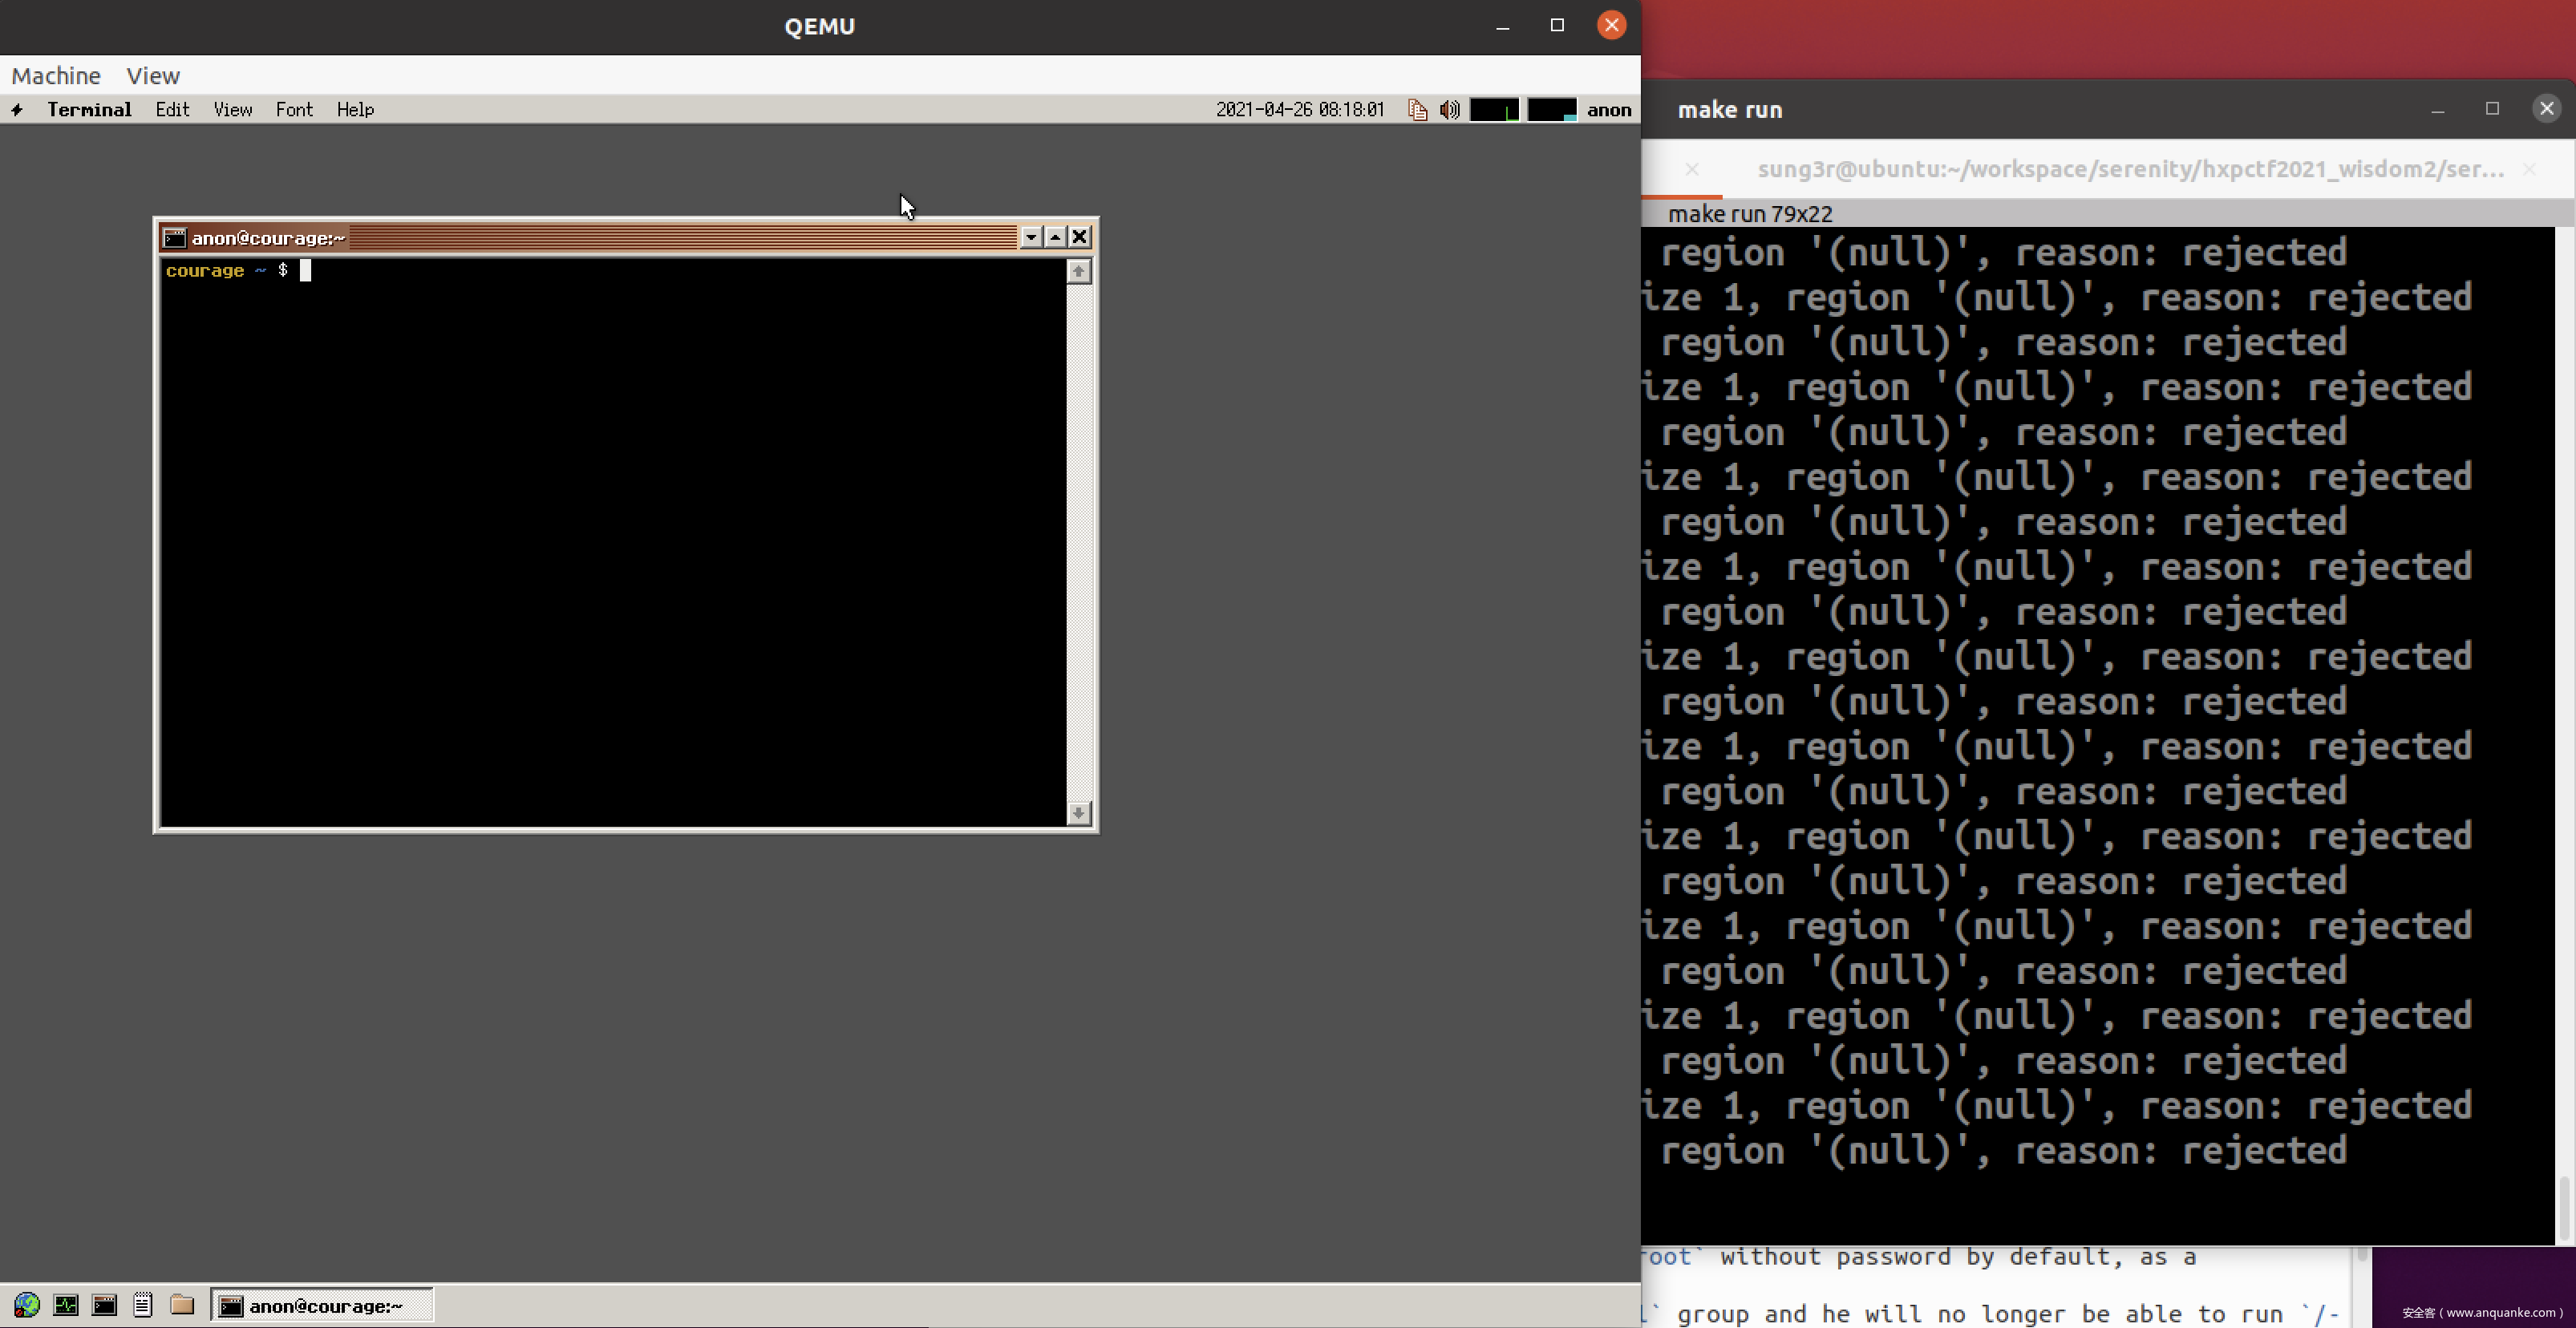Viewport: 2576px width, 1328px height.
Task: Open the Browser globe icon in the taskbar
Action: tap(27, 1305)
